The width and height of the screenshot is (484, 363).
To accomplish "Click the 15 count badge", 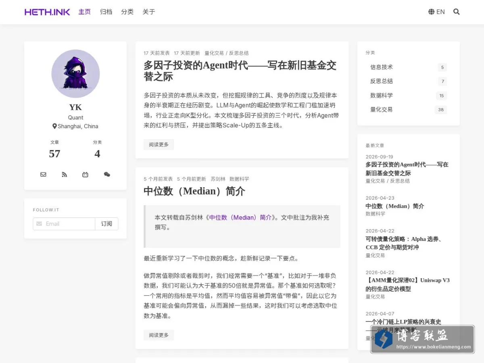I will coord(441,96).
